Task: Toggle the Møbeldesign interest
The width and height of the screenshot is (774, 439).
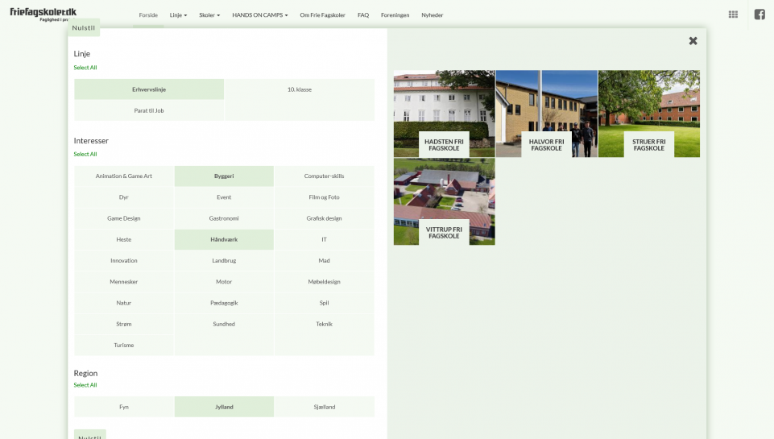Action: click(x=325, y=282)
